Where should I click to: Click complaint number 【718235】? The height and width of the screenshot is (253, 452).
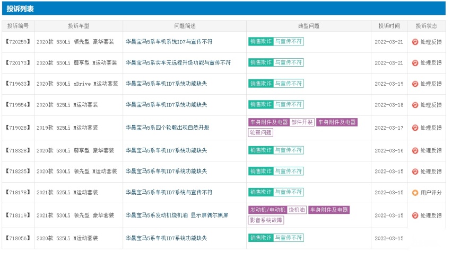(18, 171)
